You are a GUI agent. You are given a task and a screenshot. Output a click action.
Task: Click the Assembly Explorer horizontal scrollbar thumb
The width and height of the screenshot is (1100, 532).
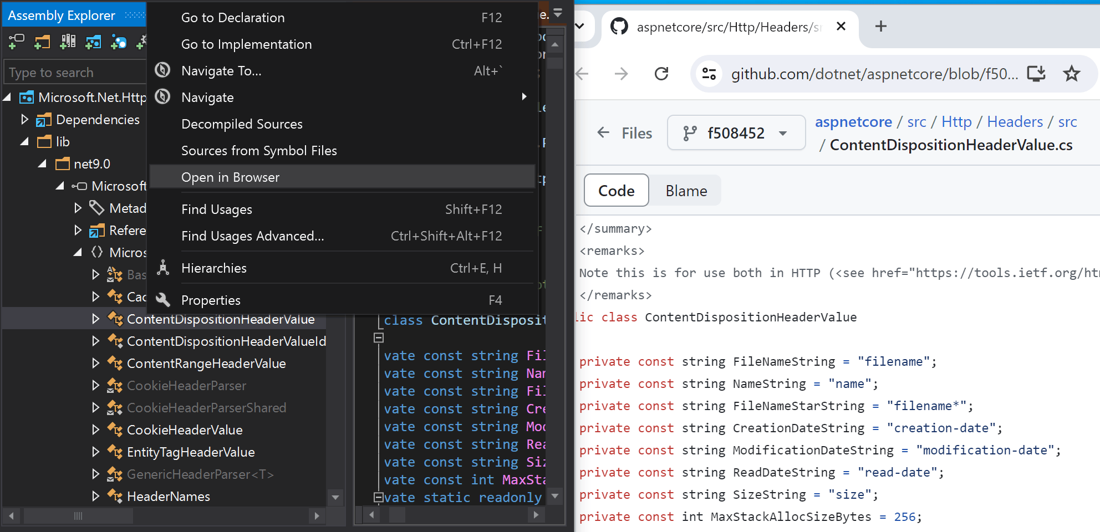[x=78, y=516]
